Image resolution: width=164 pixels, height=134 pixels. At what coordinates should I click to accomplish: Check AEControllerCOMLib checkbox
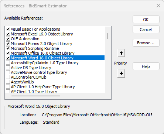point(8,77)
